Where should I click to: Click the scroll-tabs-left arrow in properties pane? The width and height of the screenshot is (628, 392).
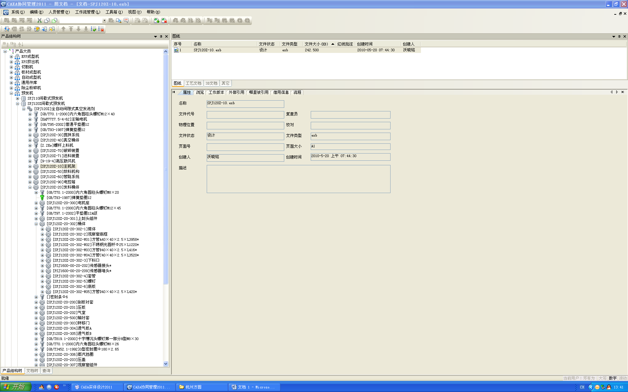[611, 92]
